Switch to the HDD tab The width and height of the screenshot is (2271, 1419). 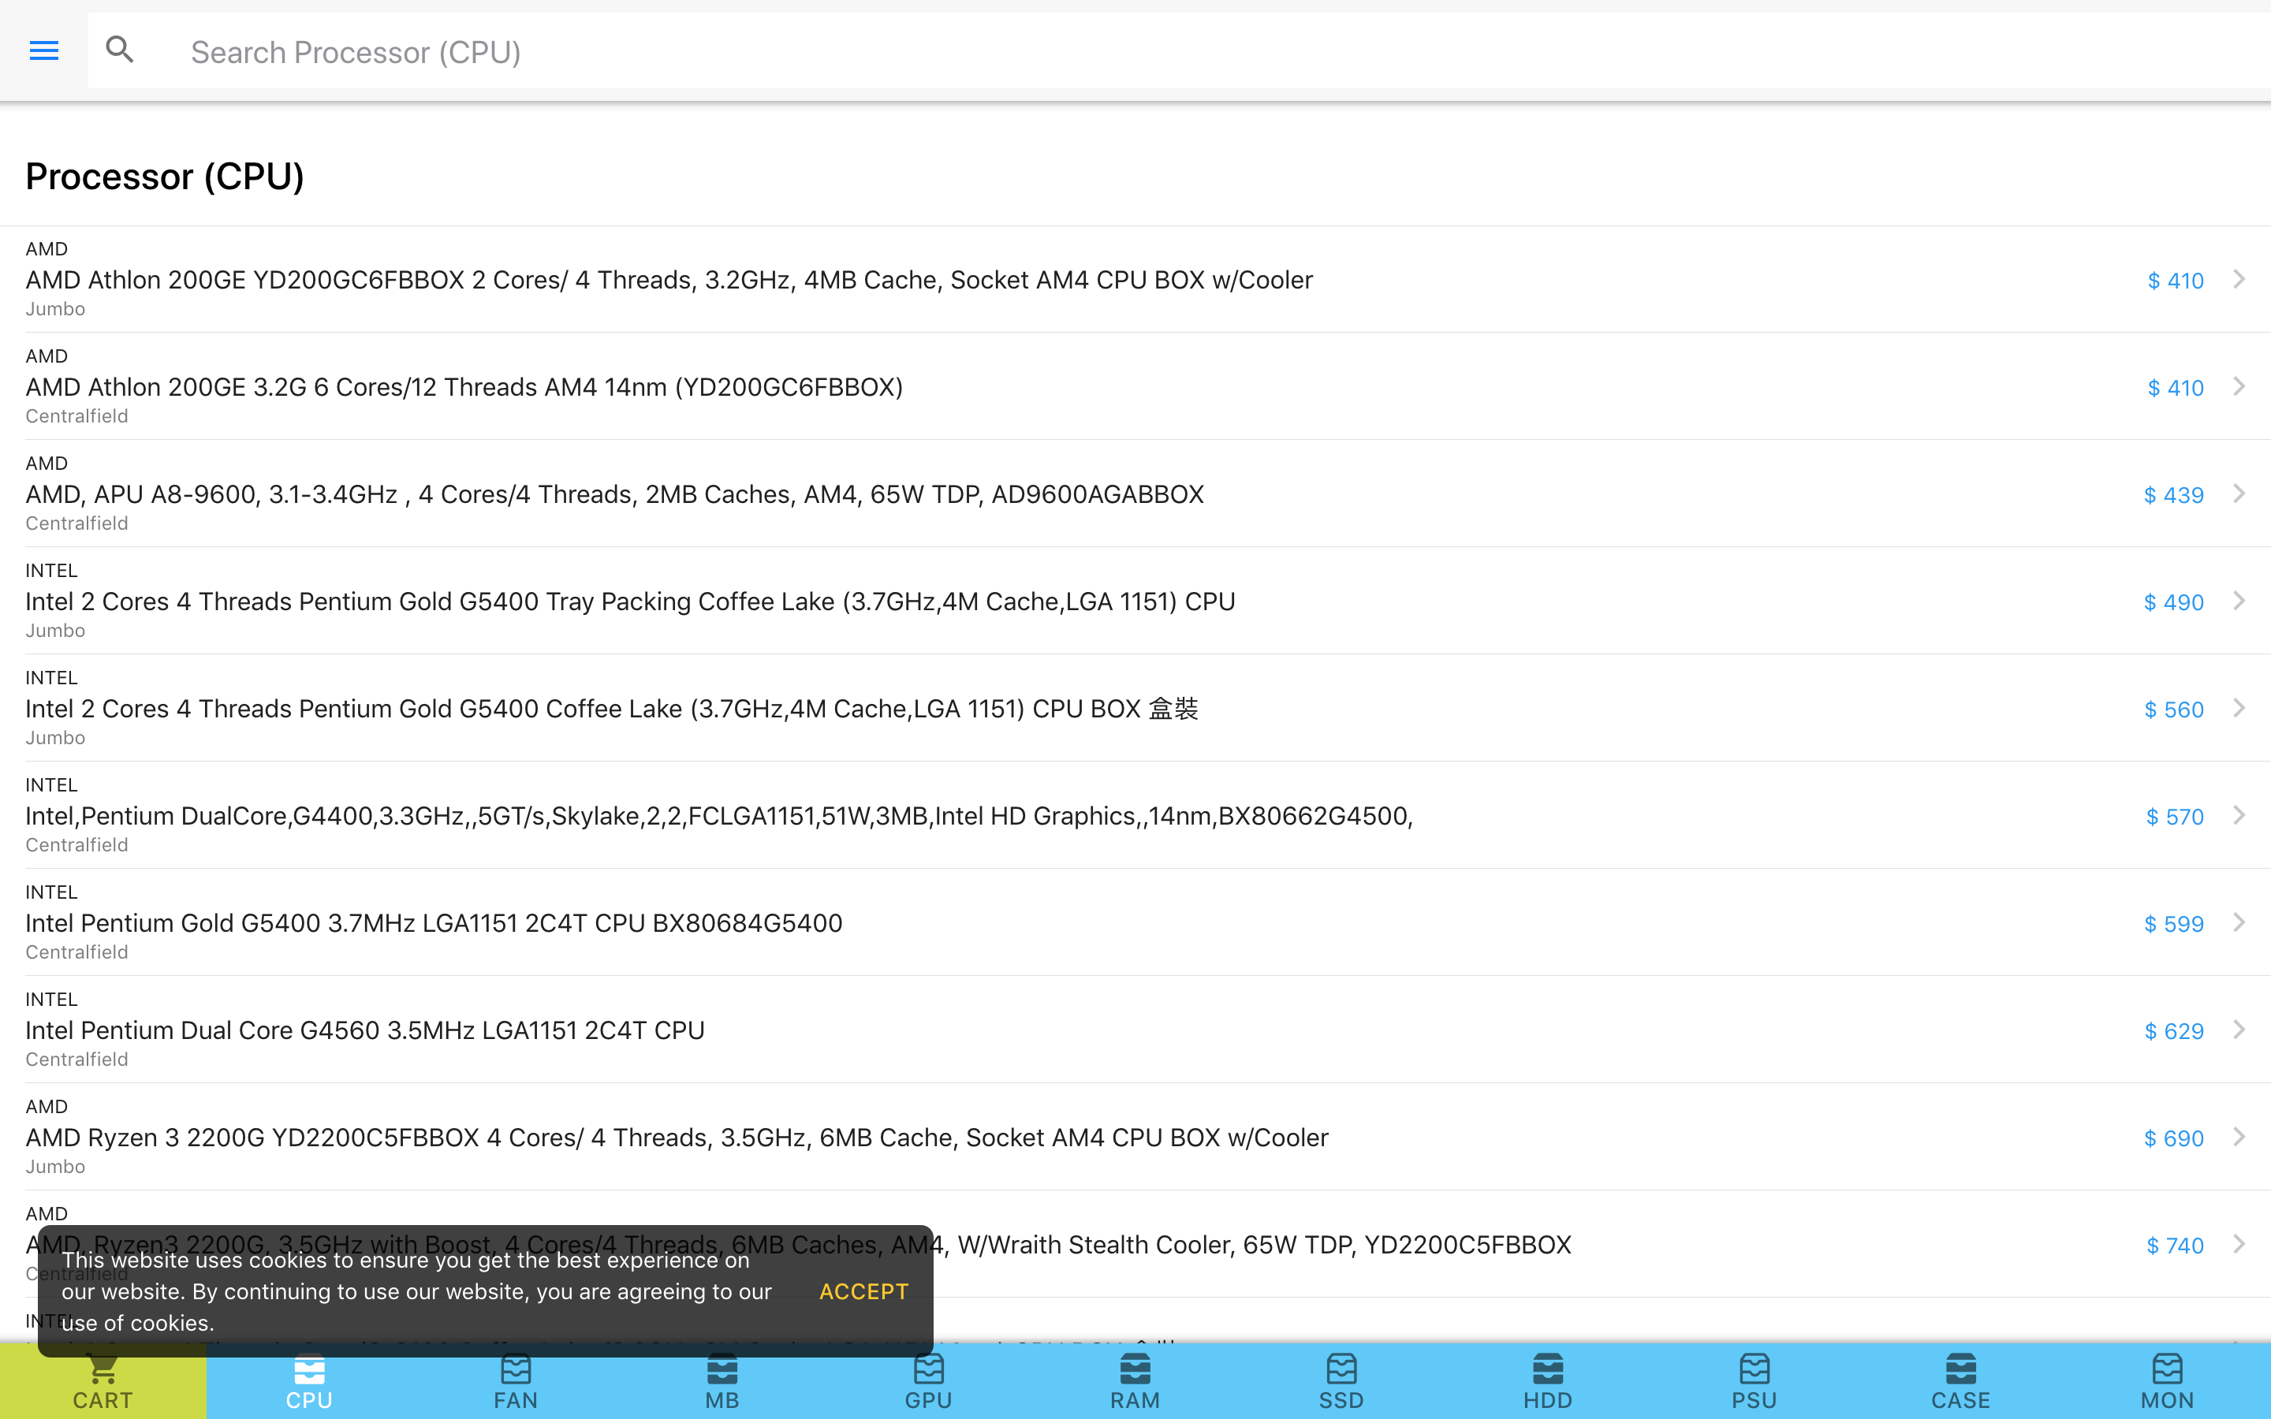1549,1381
